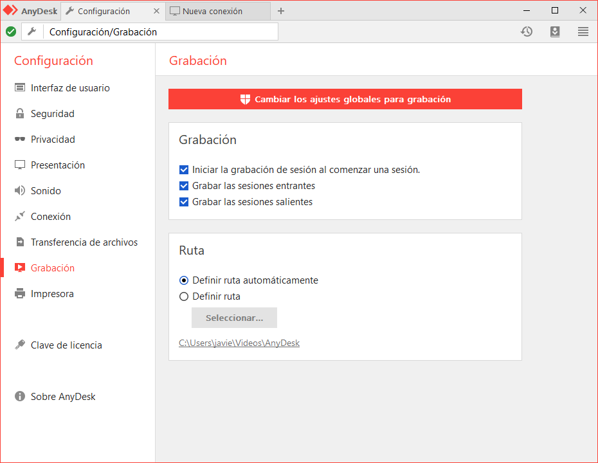This screenshot has width=598, height=463.
Task: Click the Sobre AnyDesk info icon
Action: pos(20,396)
